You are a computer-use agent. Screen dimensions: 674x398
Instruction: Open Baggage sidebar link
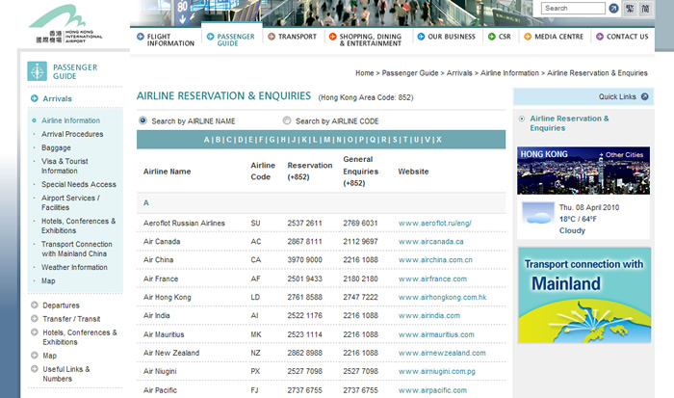56,147
